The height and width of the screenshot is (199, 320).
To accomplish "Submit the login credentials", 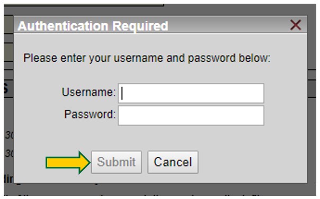I will (117, 162).
